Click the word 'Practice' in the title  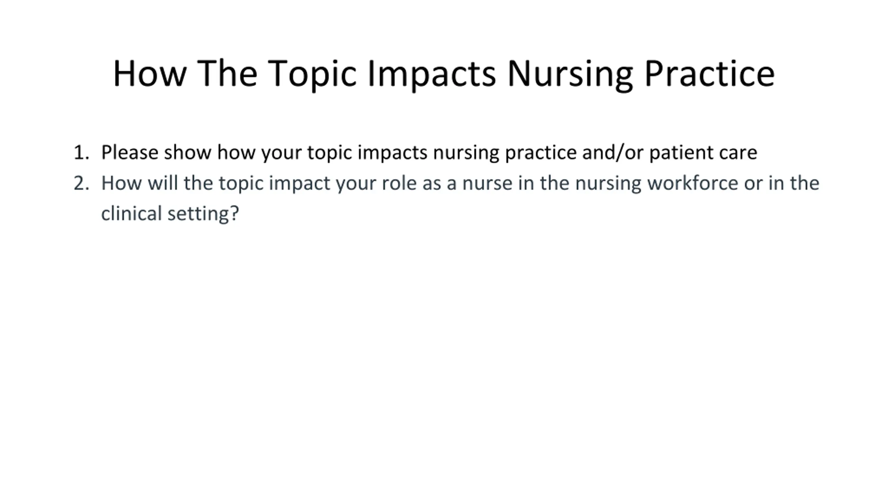pos(709,73)
